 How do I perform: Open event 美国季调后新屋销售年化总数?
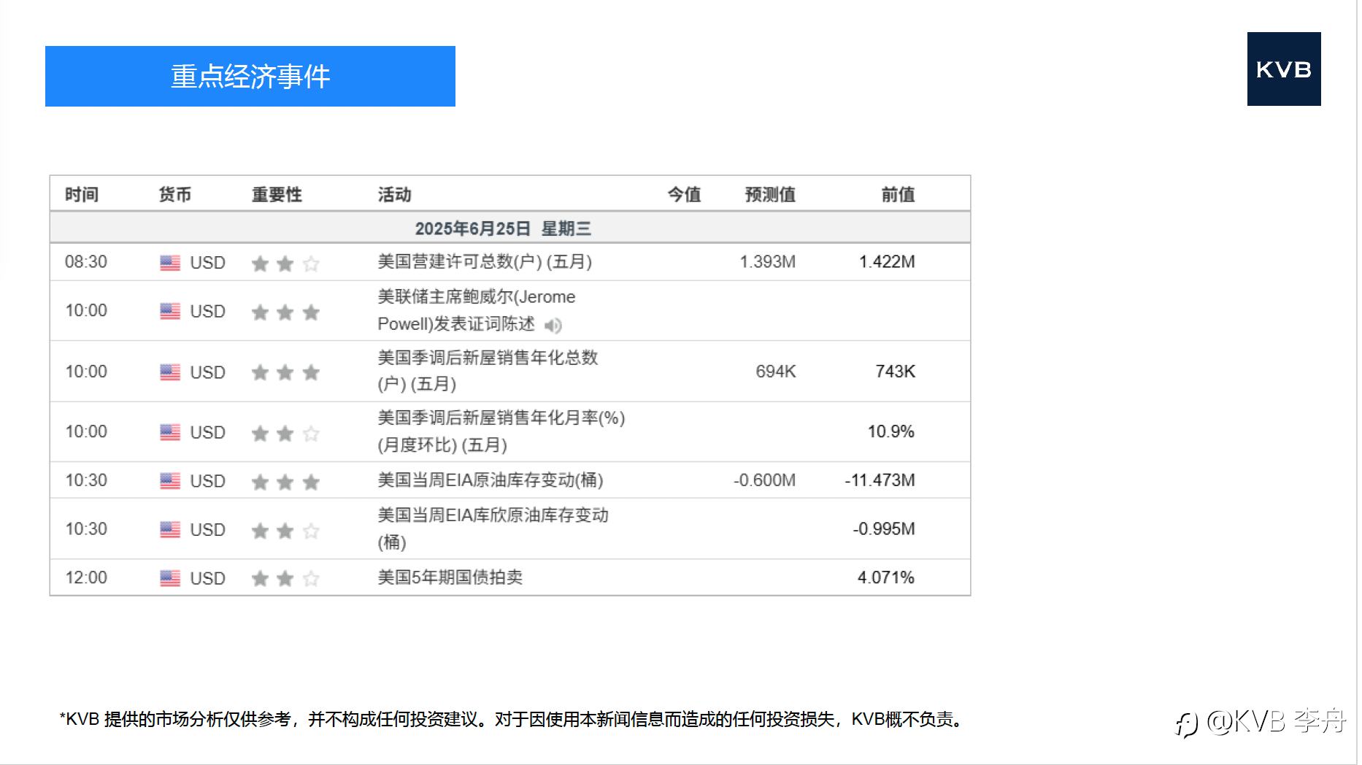click(488, 371)
